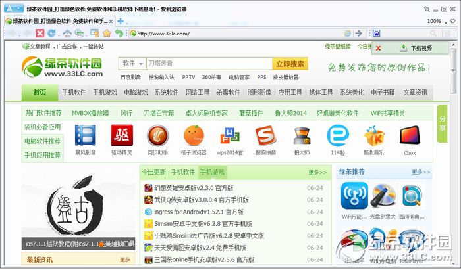The height and width of the screenshot is (270, 461).
Task: Click the 拍大师 app icon
Action: pyautogui.click(x=302, y=136)
